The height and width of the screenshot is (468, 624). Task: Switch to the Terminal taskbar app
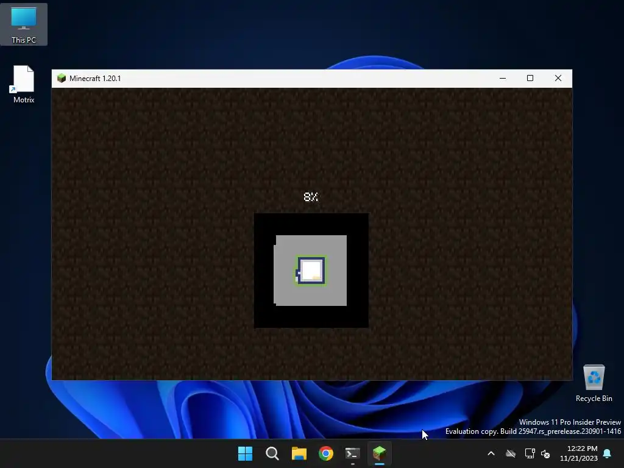coord(353,453)
